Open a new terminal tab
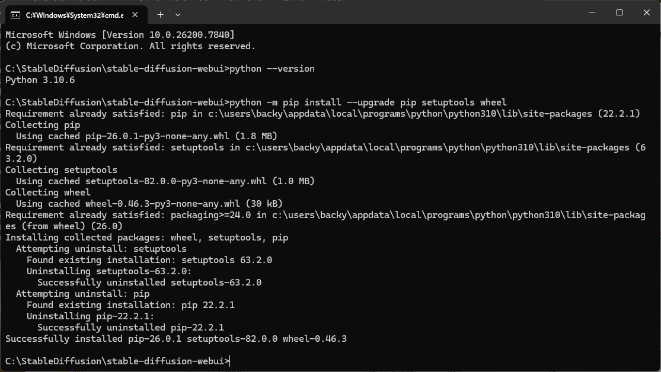Image resolution: width=661 pixels, height=372 pixels. (160, 15)
